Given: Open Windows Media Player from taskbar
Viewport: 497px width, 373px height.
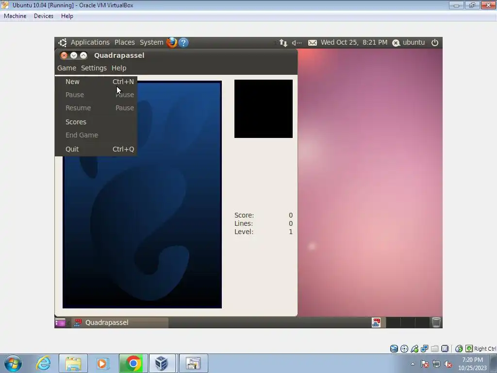Looking at the screenshot, I should [102, 363].
